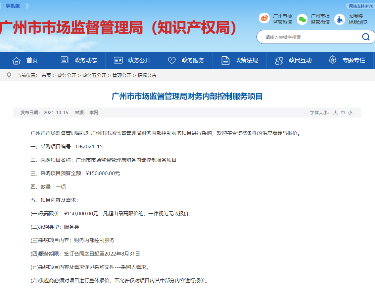Click the Weibo icon in the header
Viewport: 375px width, 288px height.
[264, 18]
